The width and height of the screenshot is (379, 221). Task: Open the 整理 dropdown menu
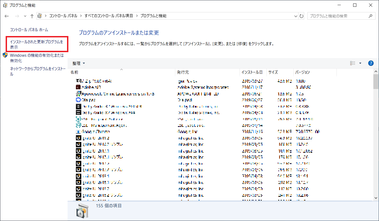[79, 63]
